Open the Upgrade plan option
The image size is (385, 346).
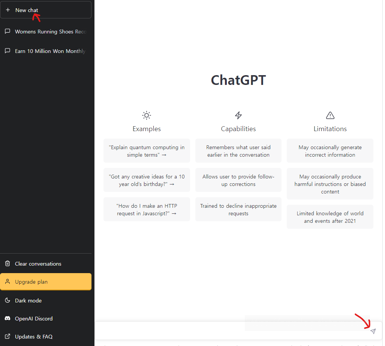[x=46, y=281]
